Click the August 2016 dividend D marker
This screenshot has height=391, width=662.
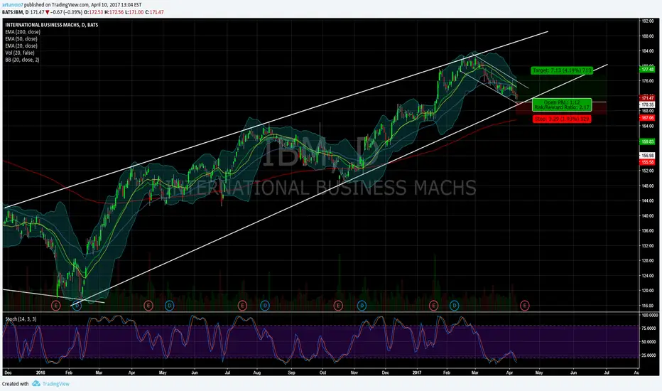coord(265,305)
